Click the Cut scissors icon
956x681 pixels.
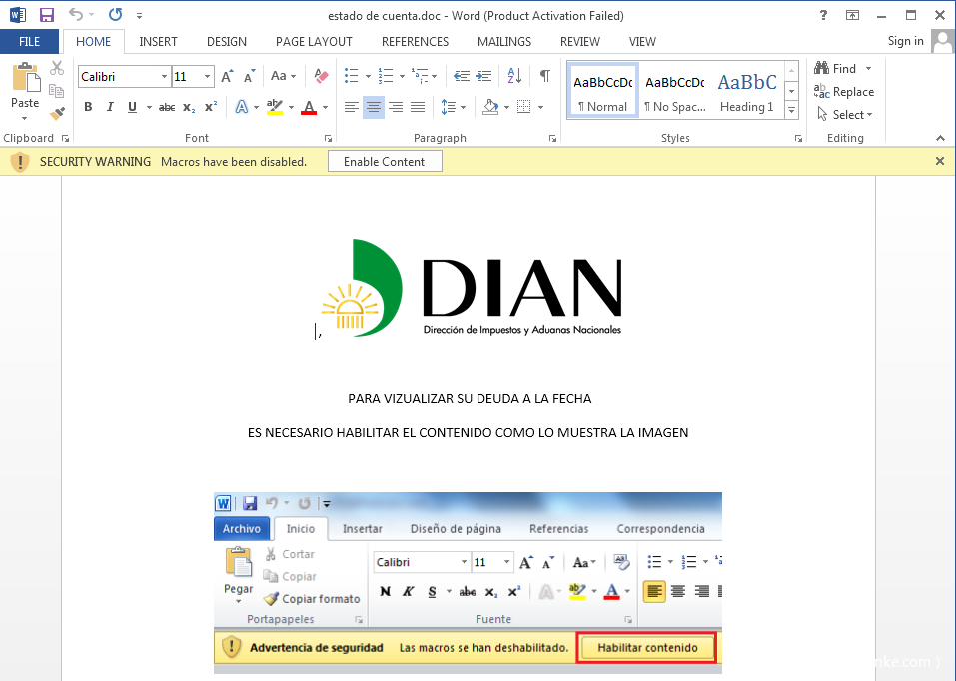point(57,68)
